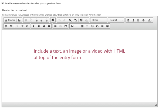Align text left
159x109 pixels.
34,26
